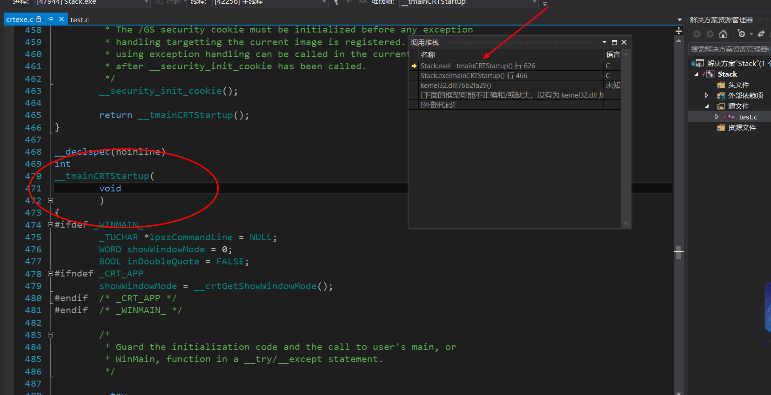Click the 资源文件 folder icon

pos(721,128)
